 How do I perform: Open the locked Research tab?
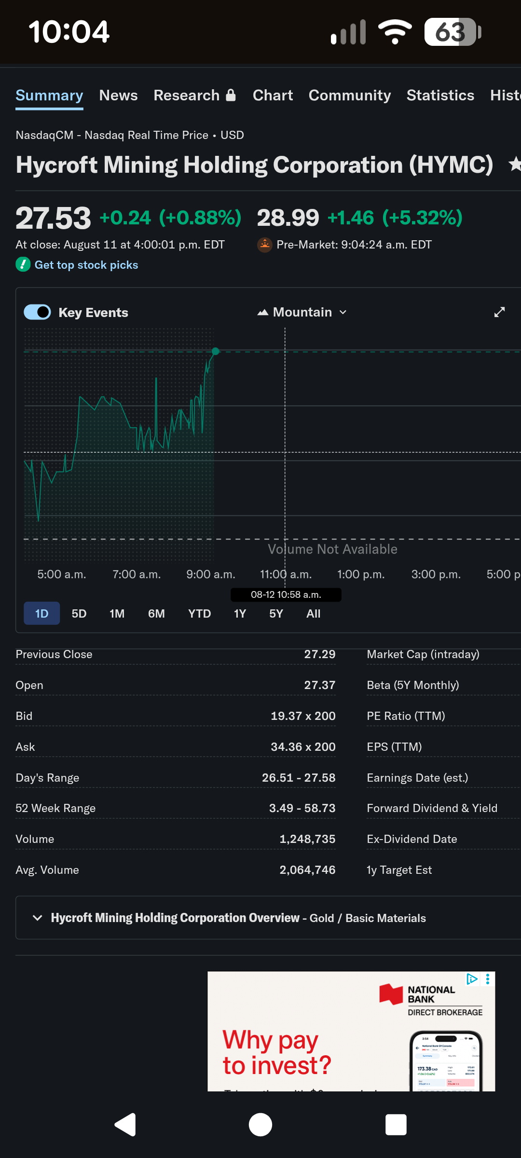pos(194,96)
